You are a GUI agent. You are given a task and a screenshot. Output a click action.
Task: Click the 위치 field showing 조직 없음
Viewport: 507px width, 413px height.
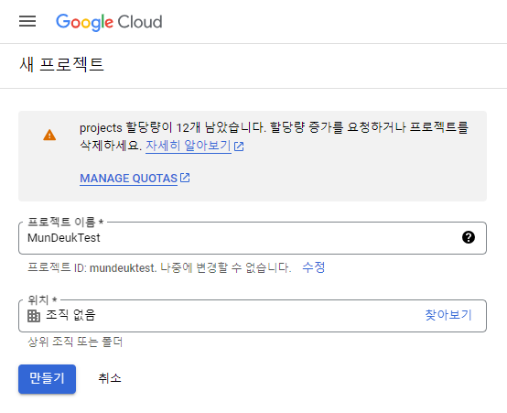(x=253, y=316)
